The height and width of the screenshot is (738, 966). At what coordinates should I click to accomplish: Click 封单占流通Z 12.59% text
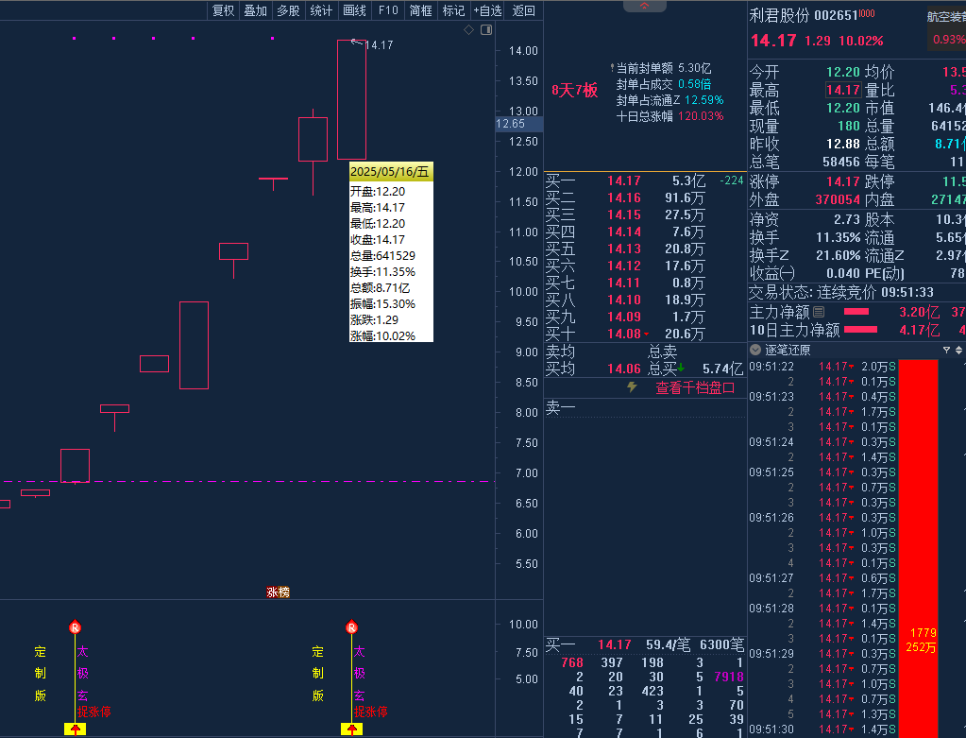[669, 100]
